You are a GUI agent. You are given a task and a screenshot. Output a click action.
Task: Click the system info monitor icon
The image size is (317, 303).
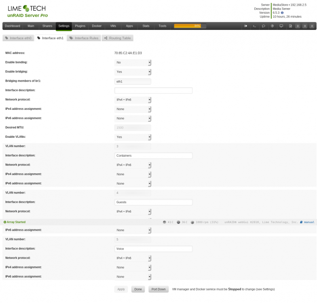[x=281, y=26]
